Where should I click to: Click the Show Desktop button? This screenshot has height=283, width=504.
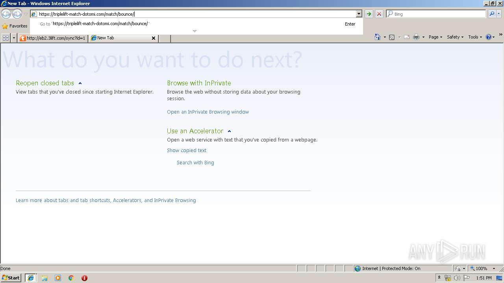coord(500,278)
